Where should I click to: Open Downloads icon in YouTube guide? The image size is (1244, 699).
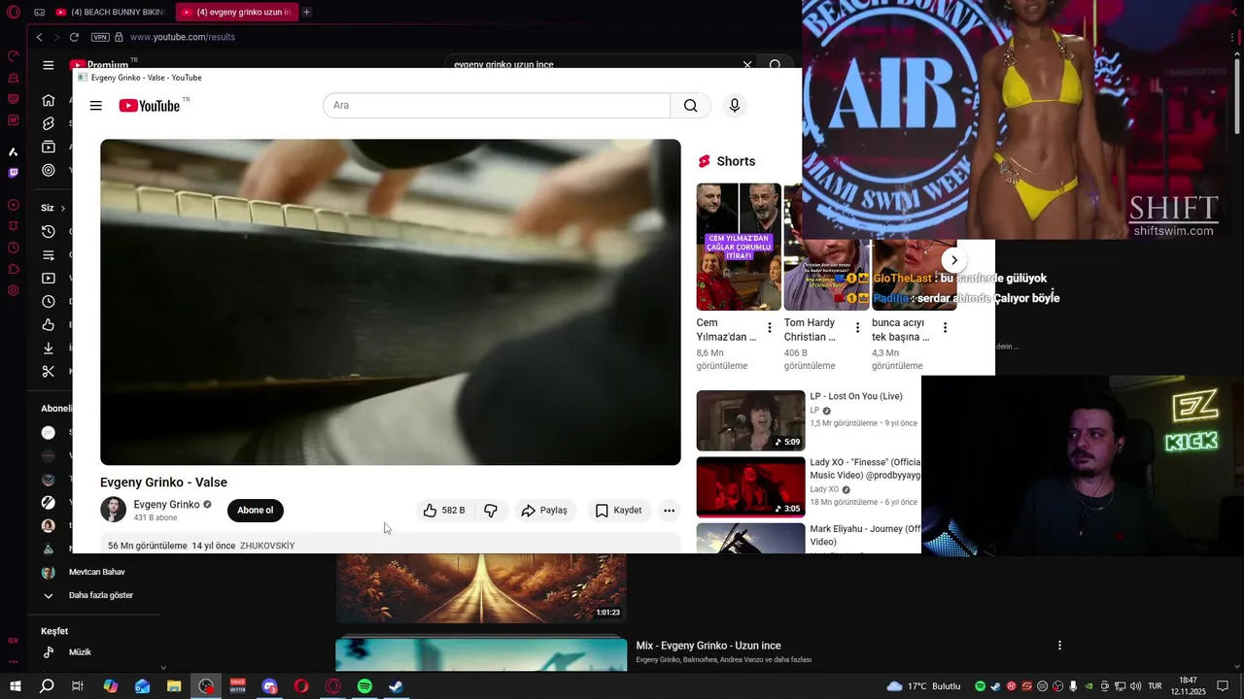point(49,348)
